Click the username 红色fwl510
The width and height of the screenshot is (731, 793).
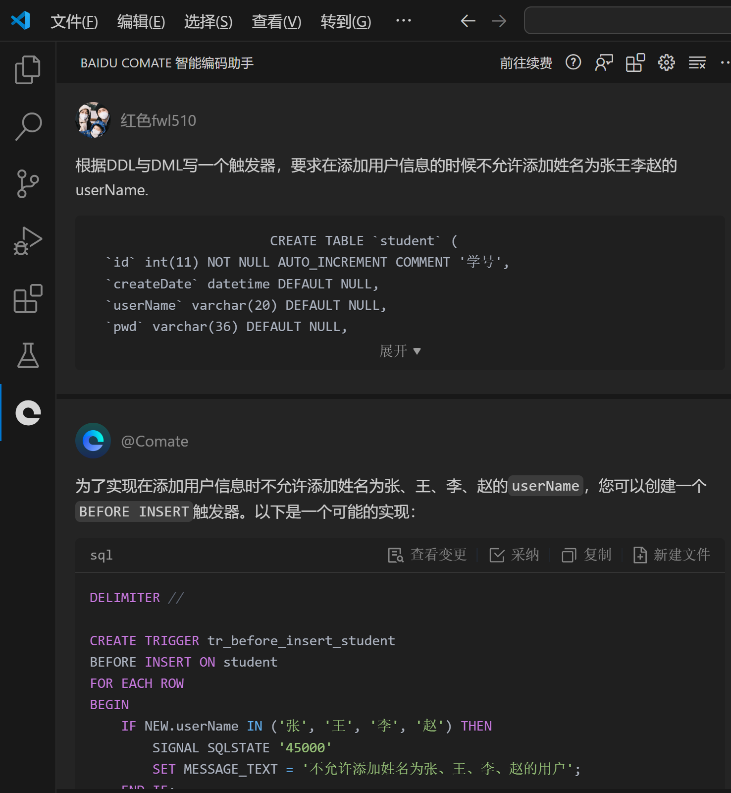point(158,120)
